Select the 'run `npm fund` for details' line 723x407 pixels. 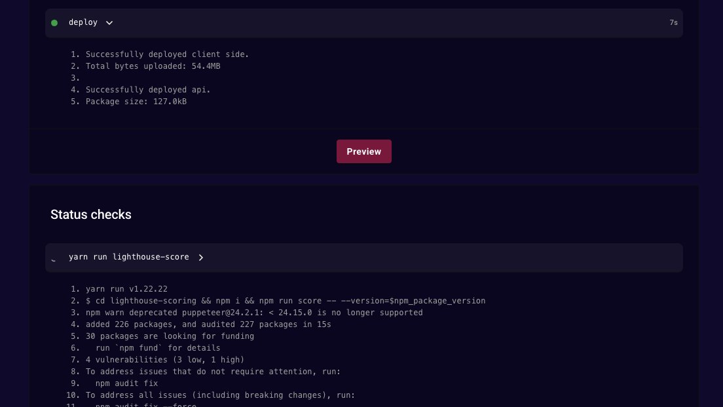158,348
